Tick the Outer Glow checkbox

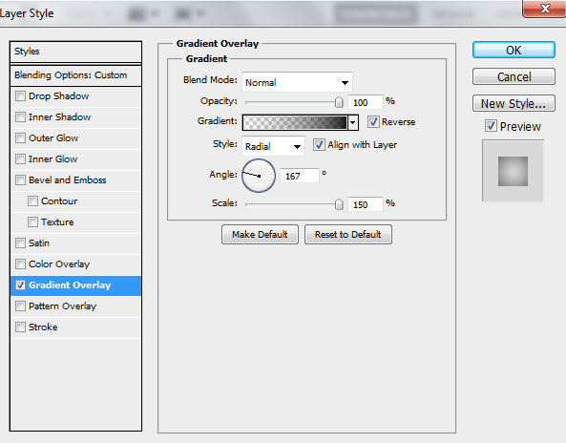pos(20,137)
